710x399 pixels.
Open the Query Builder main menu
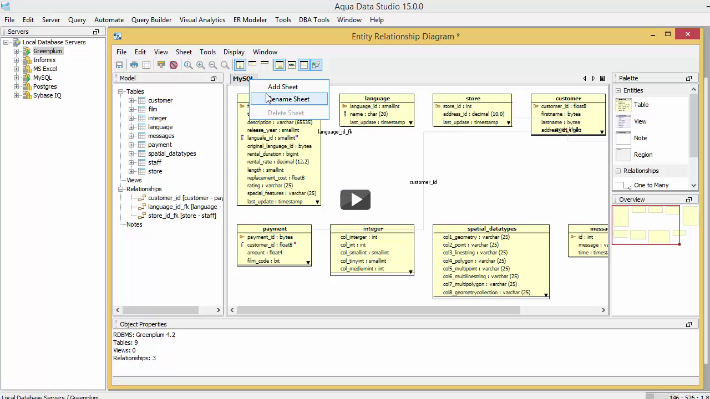[151, 20]
